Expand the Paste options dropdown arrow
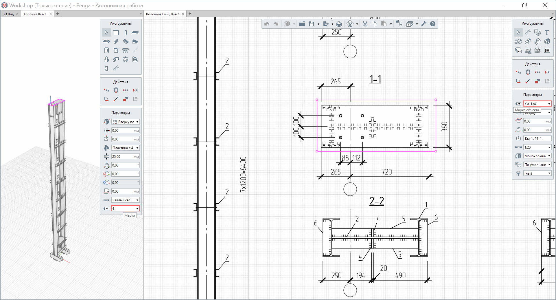Image resolution: width=556 pixels, height=300 pixels. (391, 24)
